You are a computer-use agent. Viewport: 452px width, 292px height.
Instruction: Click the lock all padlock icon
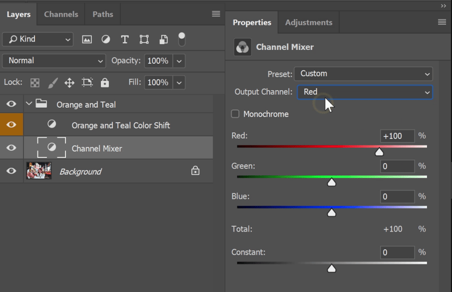click(105, 82)
